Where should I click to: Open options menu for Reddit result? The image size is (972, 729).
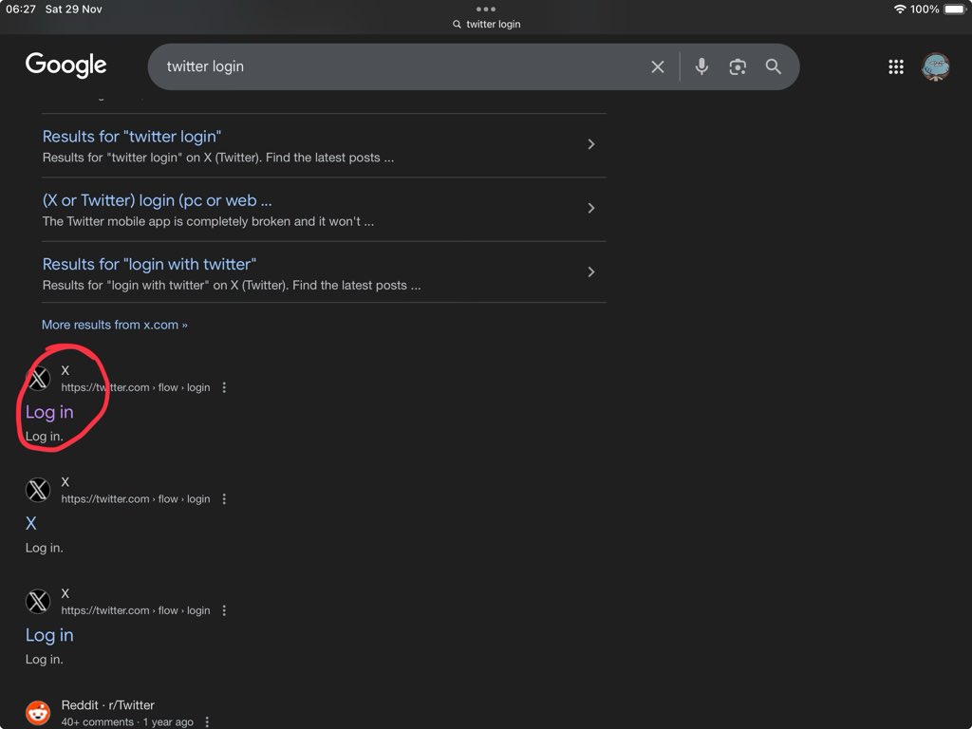(x=207, y=722)
